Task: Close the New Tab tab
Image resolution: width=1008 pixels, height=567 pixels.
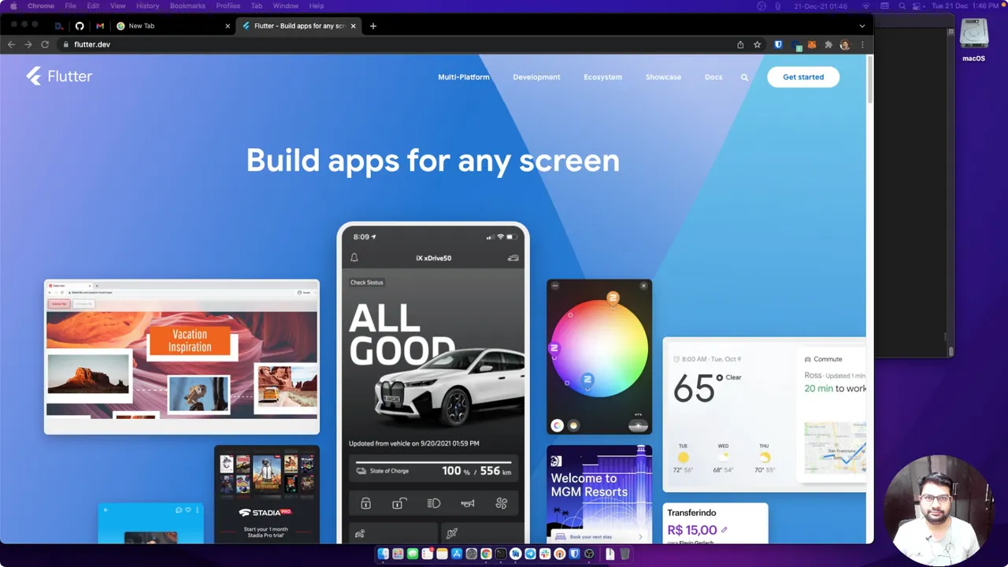Action: [x=228, y=26]
